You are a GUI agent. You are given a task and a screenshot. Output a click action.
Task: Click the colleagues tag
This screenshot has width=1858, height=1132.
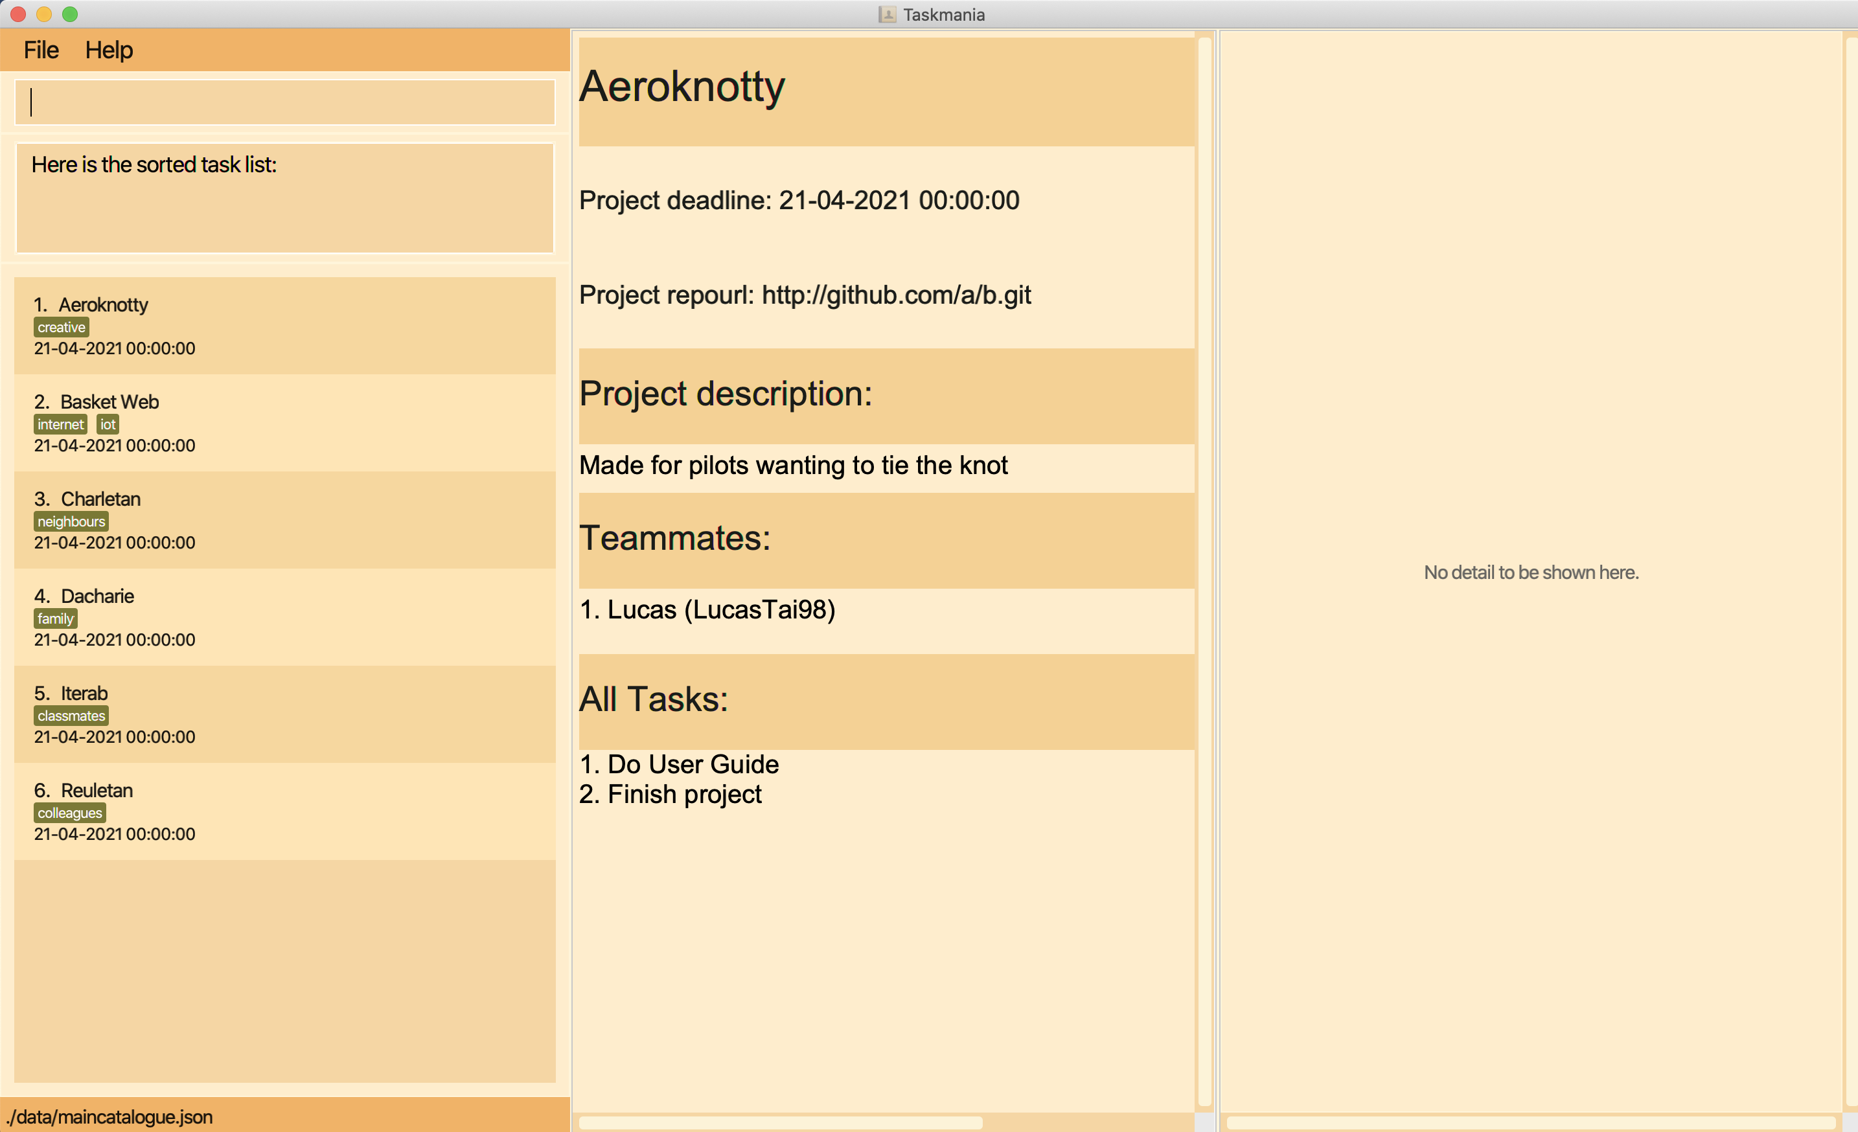coord(69,813)
